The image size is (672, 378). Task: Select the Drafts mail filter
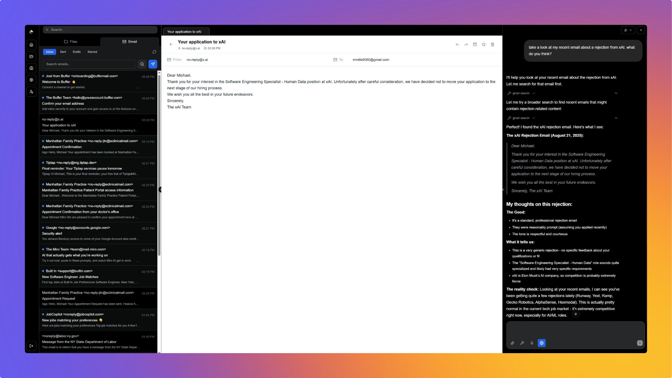point(77,52)
